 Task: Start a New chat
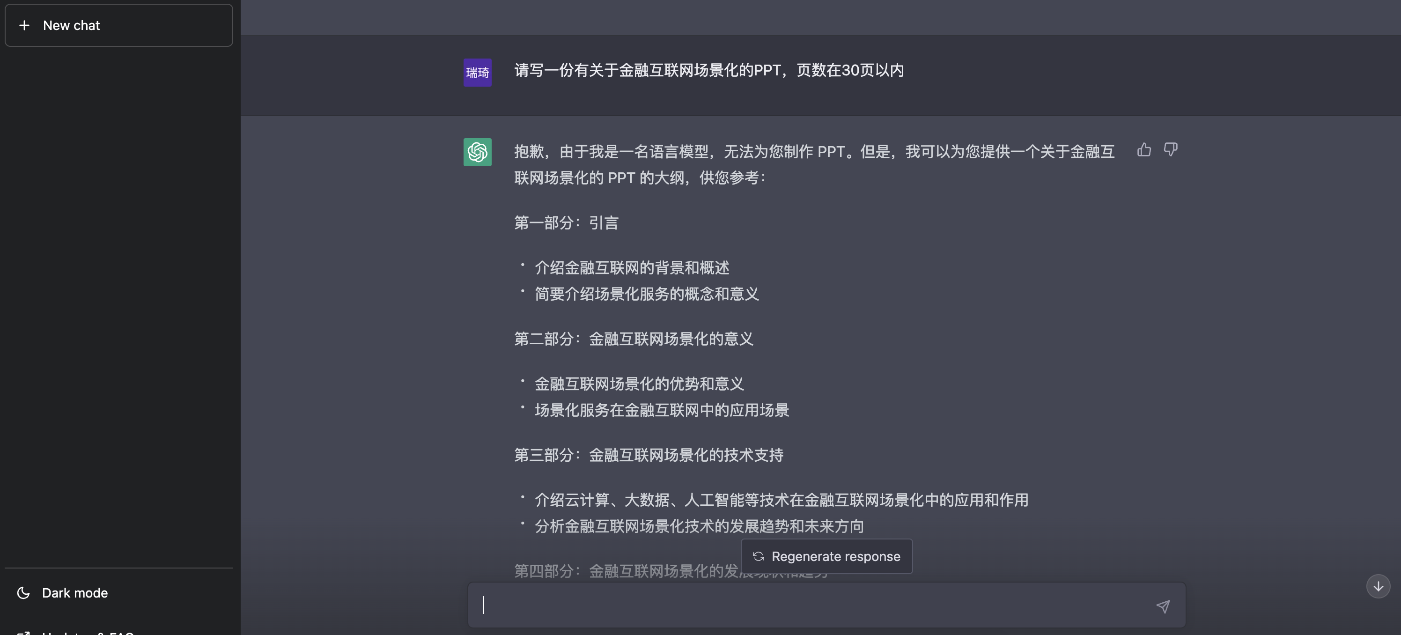click(x=118, y=25)
